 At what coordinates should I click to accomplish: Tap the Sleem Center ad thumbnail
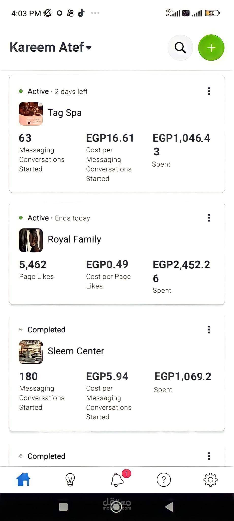point(31,352)
